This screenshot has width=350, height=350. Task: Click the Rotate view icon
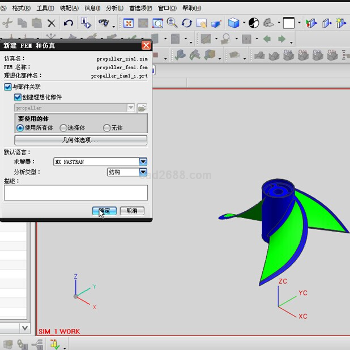[x=187, y=23]
